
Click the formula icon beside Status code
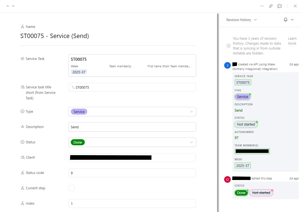point(22,173)
